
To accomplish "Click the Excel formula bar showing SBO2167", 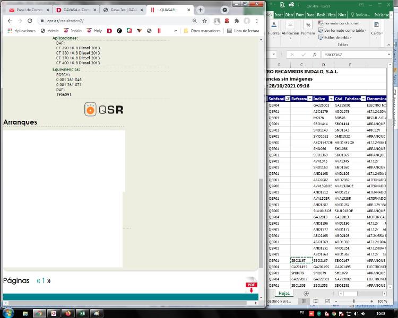I will coord(353,55).
